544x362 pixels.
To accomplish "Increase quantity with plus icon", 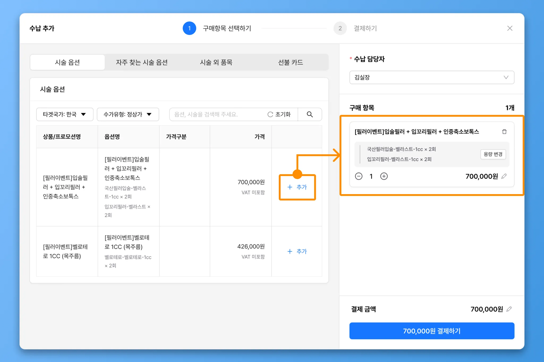I will 384,176.
